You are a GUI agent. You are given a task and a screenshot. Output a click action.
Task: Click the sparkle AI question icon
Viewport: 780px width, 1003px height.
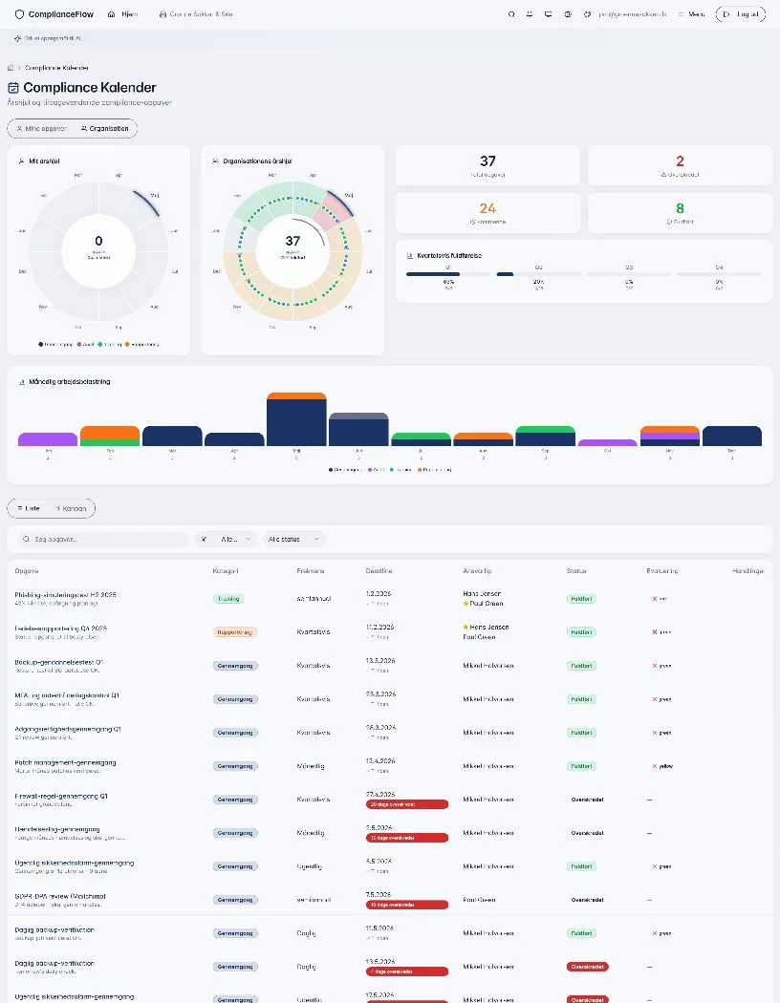[17, 38]
